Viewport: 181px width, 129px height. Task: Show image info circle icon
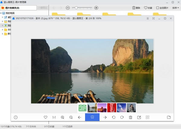tap(16, 117)
